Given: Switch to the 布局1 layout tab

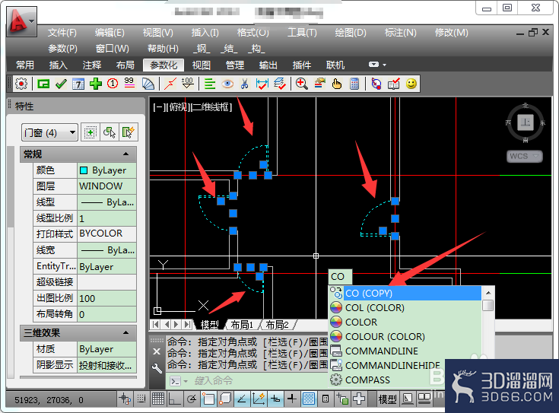Looking at the screenshot, I should pos(242,325).
